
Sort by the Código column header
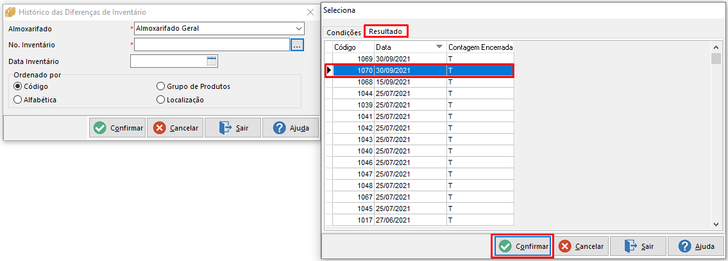pos(353,47)
